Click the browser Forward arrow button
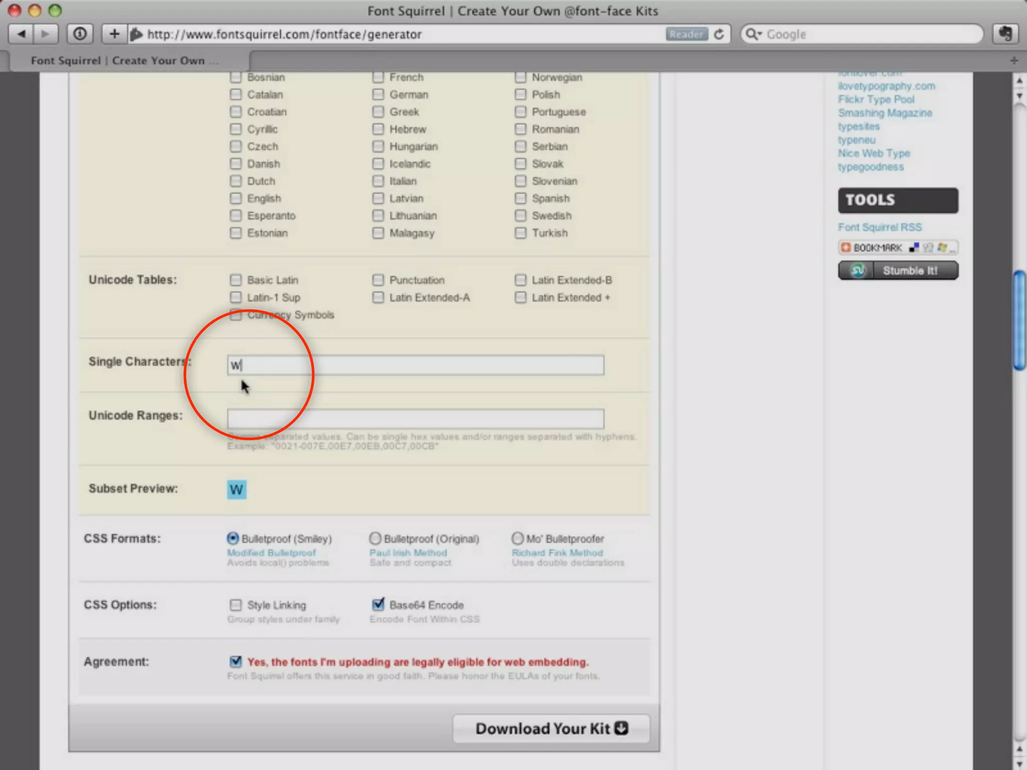 click(x=46, y=34)
